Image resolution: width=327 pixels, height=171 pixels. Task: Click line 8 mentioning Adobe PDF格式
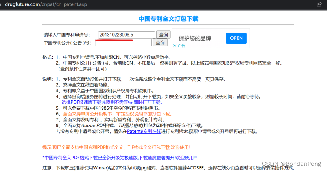coord(130,125)
